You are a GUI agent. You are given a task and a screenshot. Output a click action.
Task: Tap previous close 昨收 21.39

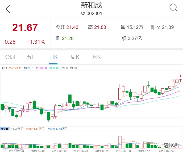tap(162, 27)
